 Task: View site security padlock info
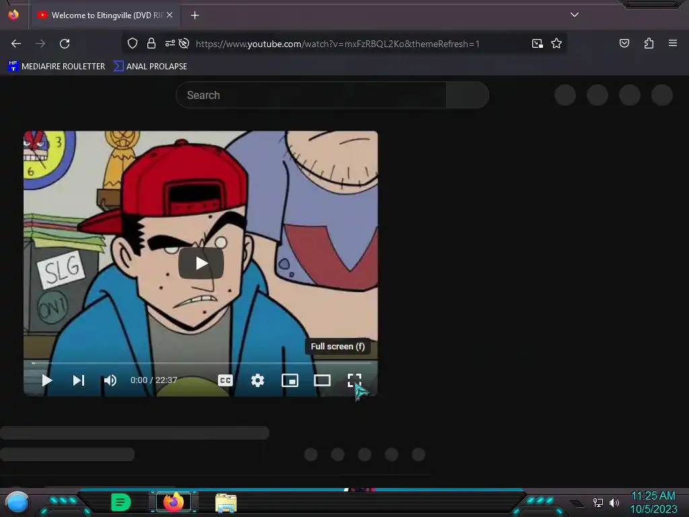click(x=151, y=44)
